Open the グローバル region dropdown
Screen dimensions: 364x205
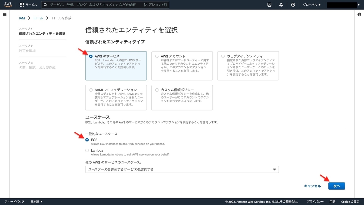pos(311,5)
